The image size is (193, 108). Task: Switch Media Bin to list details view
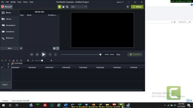pos(58,48)
